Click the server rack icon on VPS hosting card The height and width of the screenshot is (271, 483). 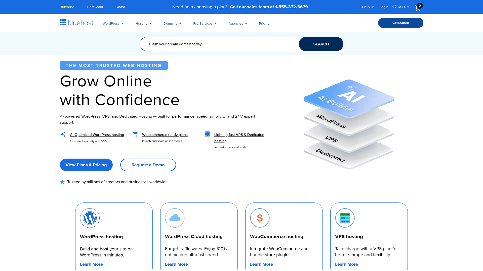(345, 218)
